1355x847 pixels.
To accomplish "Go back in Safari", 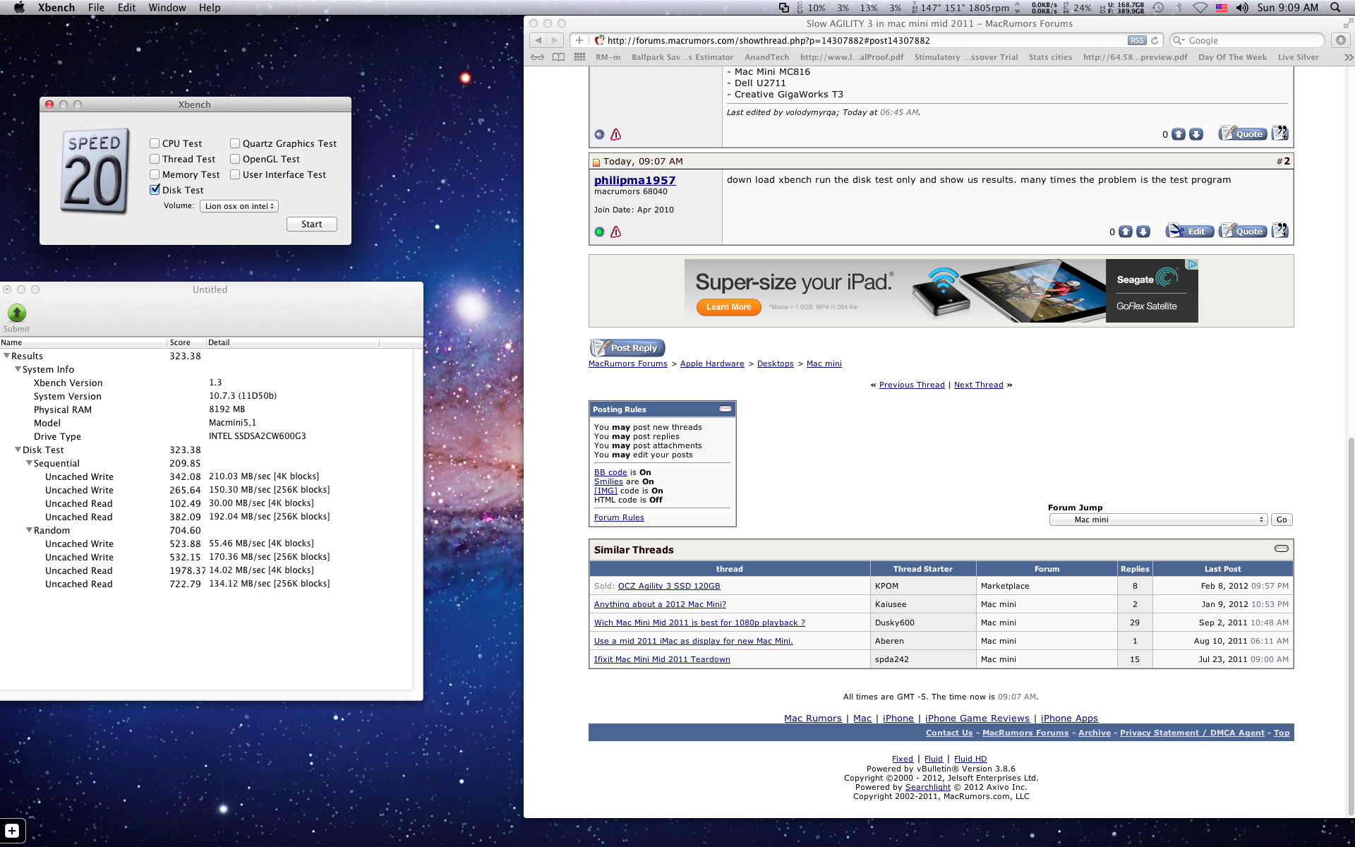I will 538,40.
